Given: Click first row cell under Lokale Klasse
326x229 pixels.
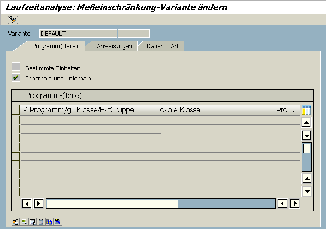Looking at the screenshot, I should (x=215, y=120).
